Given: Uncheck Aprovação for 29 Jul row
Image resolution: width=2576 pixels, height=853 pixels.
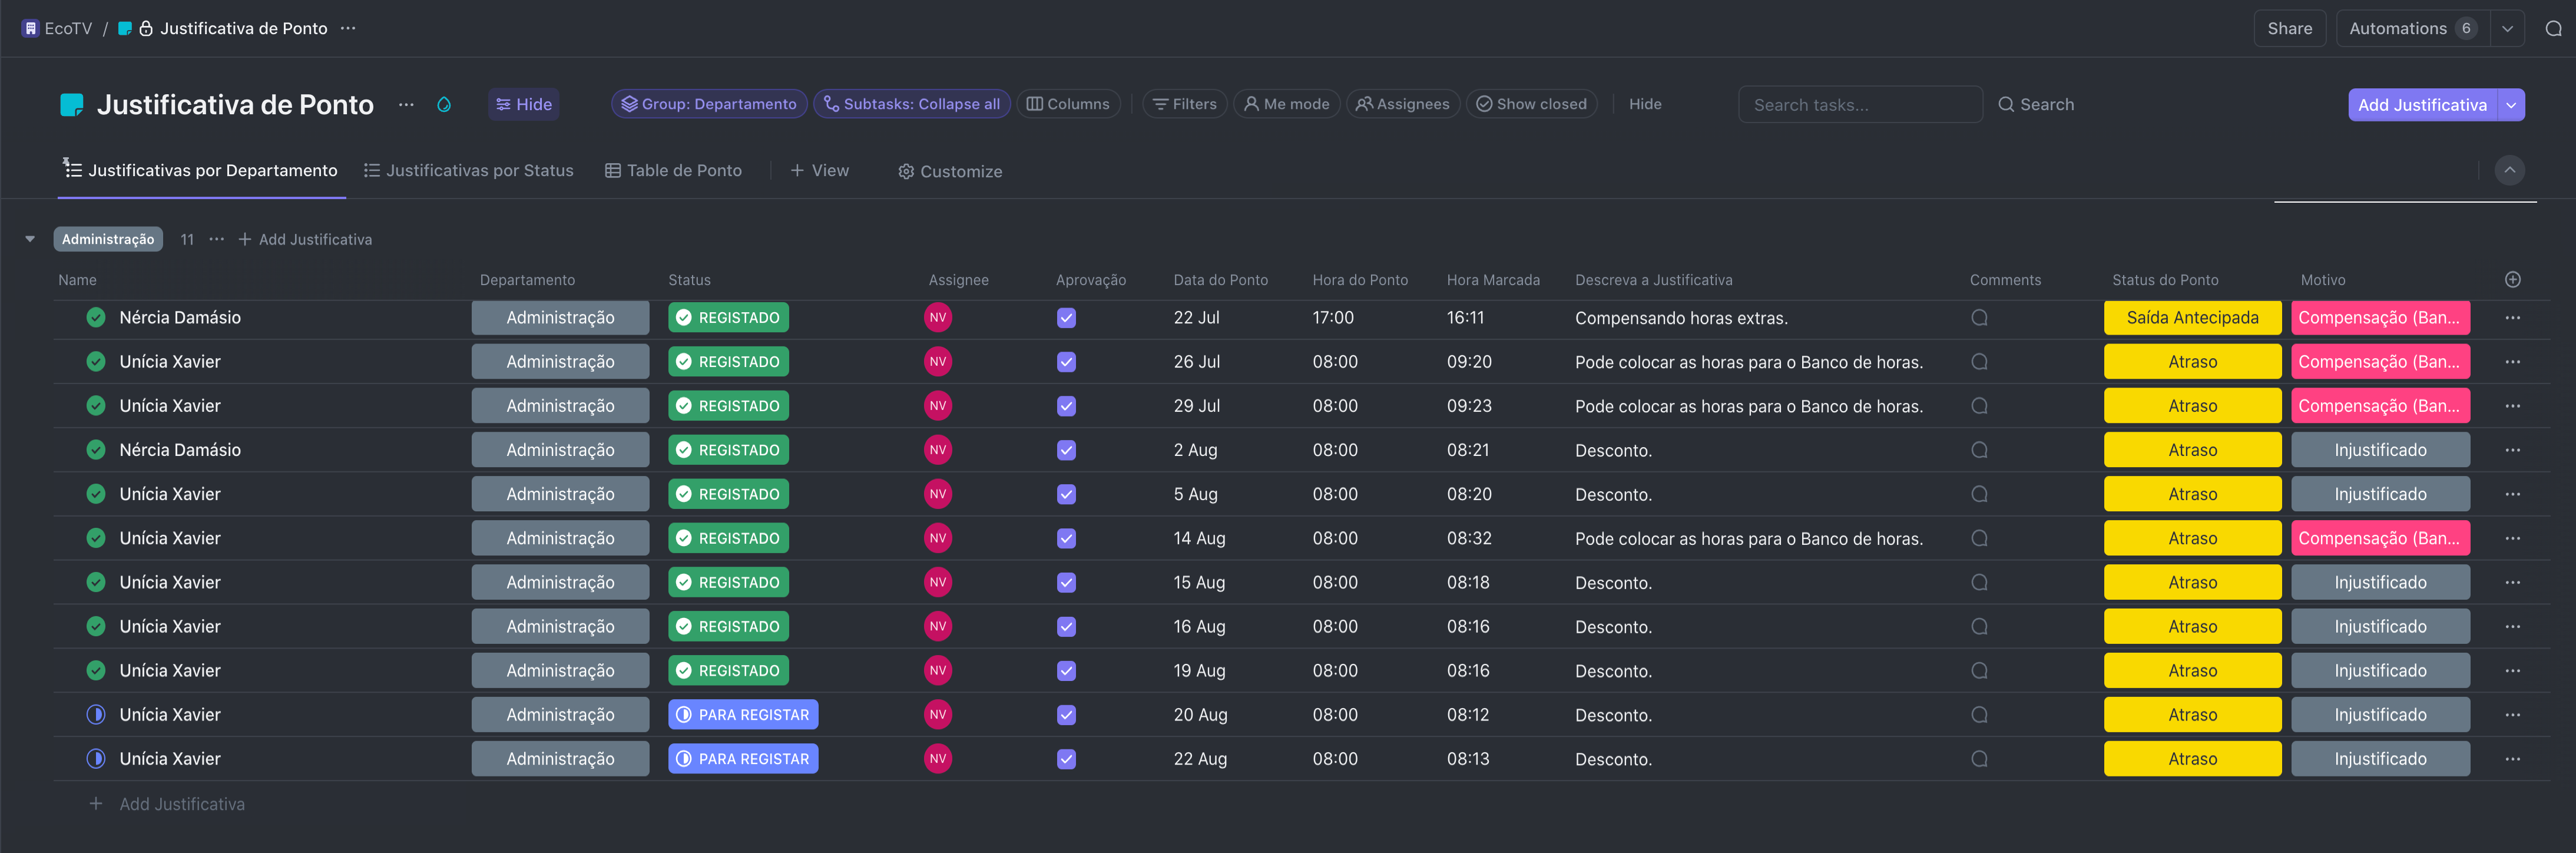Looking at the screenshot, I should click(x=1066, y=406).
